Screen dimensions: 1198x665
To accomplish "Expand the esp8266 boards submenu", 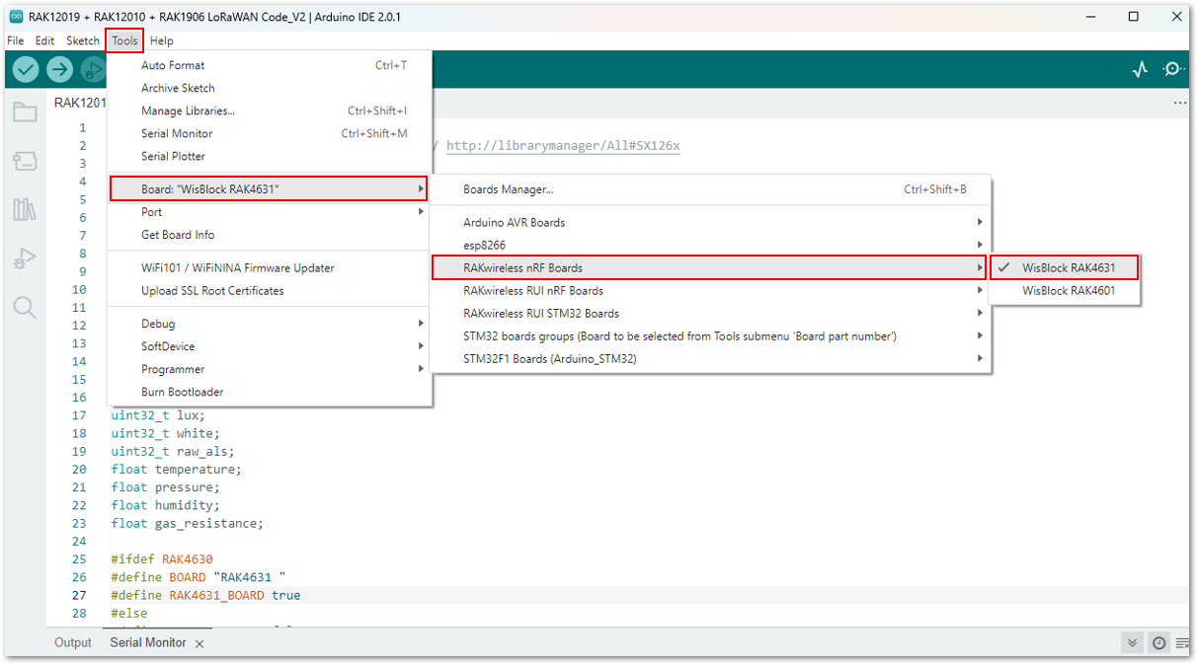I will [710, 245].
